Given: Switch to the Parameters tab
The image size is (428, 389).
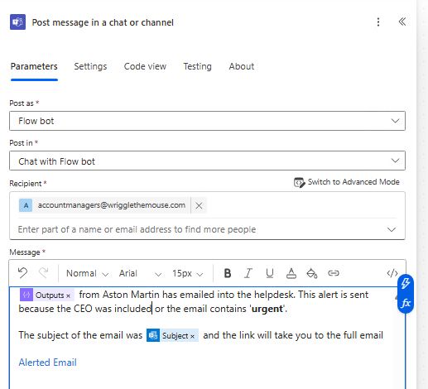Looking at the screenshot, I should [34, 66].
